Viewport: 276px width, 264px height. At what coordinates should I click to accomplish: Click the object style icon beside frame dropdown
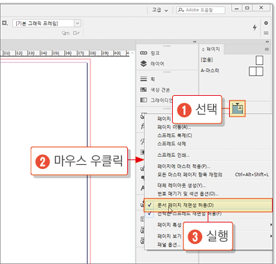click(x=5, y=23)
